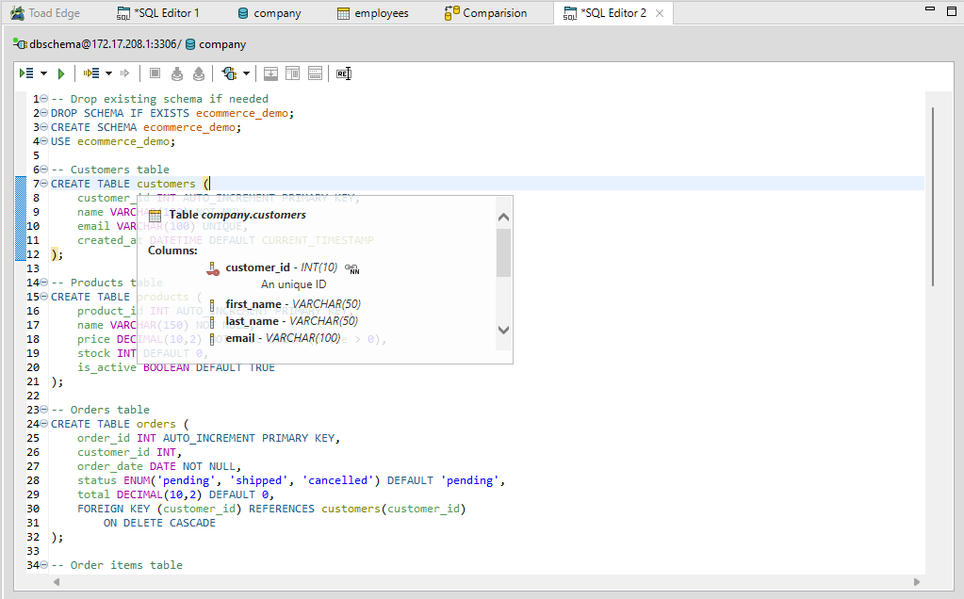Collapse the fold marker on line 1
The width and height of the screenshot is (964, 599).
tap(43, 99)
